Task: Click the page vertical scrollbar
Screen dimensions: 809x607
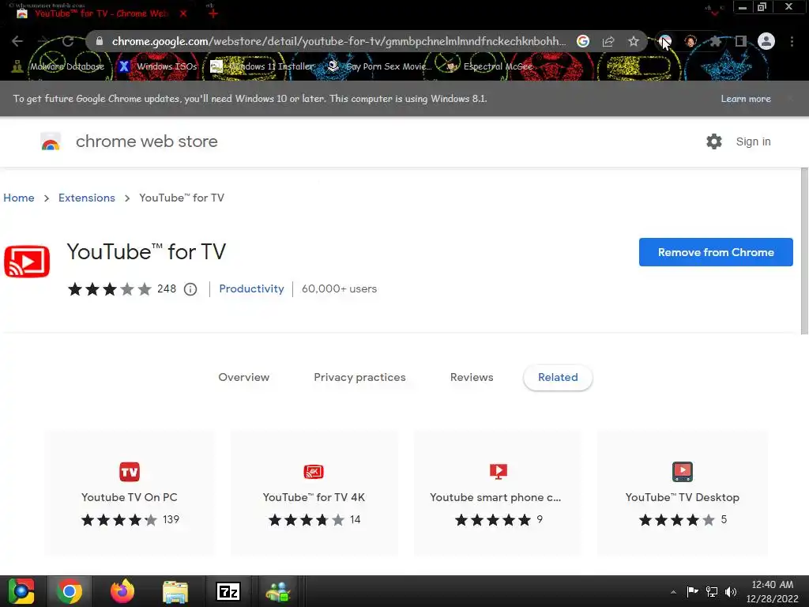Action: pyautogui.click(x=803, y=251)
